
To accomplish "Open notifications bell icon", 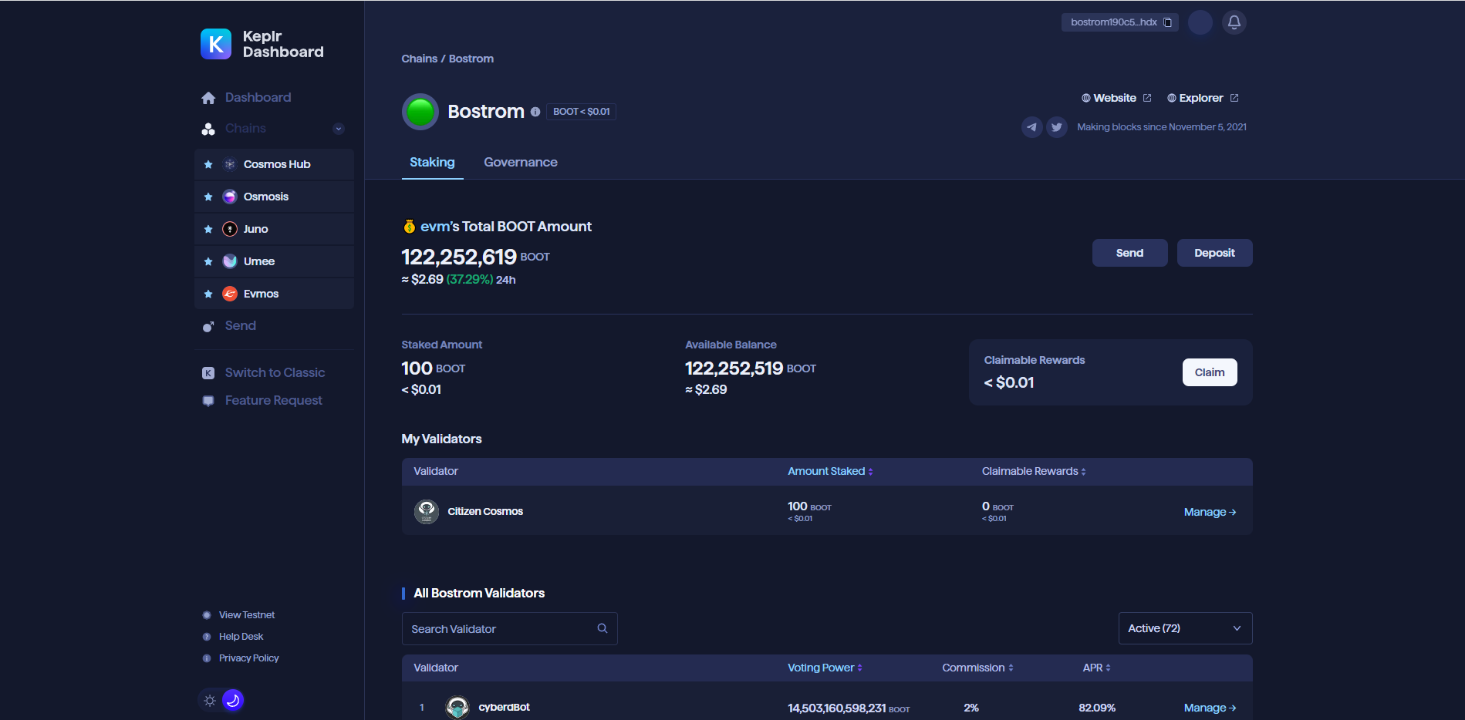I will click(x=1234, y=22).
